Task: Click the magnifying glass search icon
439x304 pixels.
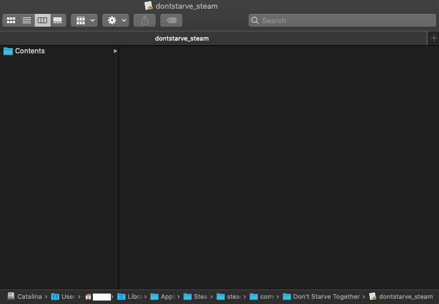Action: point(255,20)
